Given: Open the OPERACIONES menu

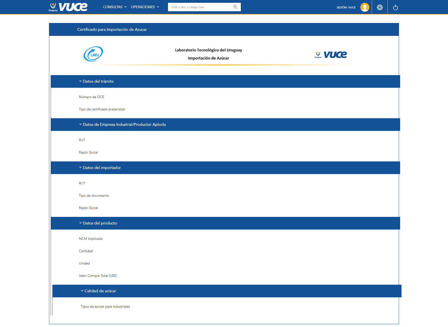Looking at the screenshot, I should [x=145, y=7].
